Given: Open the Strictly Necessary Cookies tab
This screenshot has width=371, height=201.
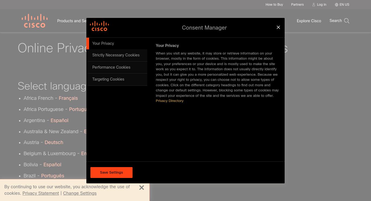Looking at the screenshot, I should 117,55.
